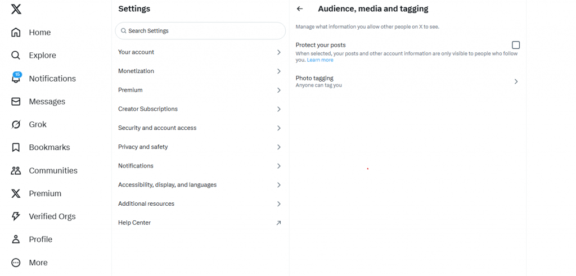
Task: Click the More circle-dots icon
Action: pos(16,263)
